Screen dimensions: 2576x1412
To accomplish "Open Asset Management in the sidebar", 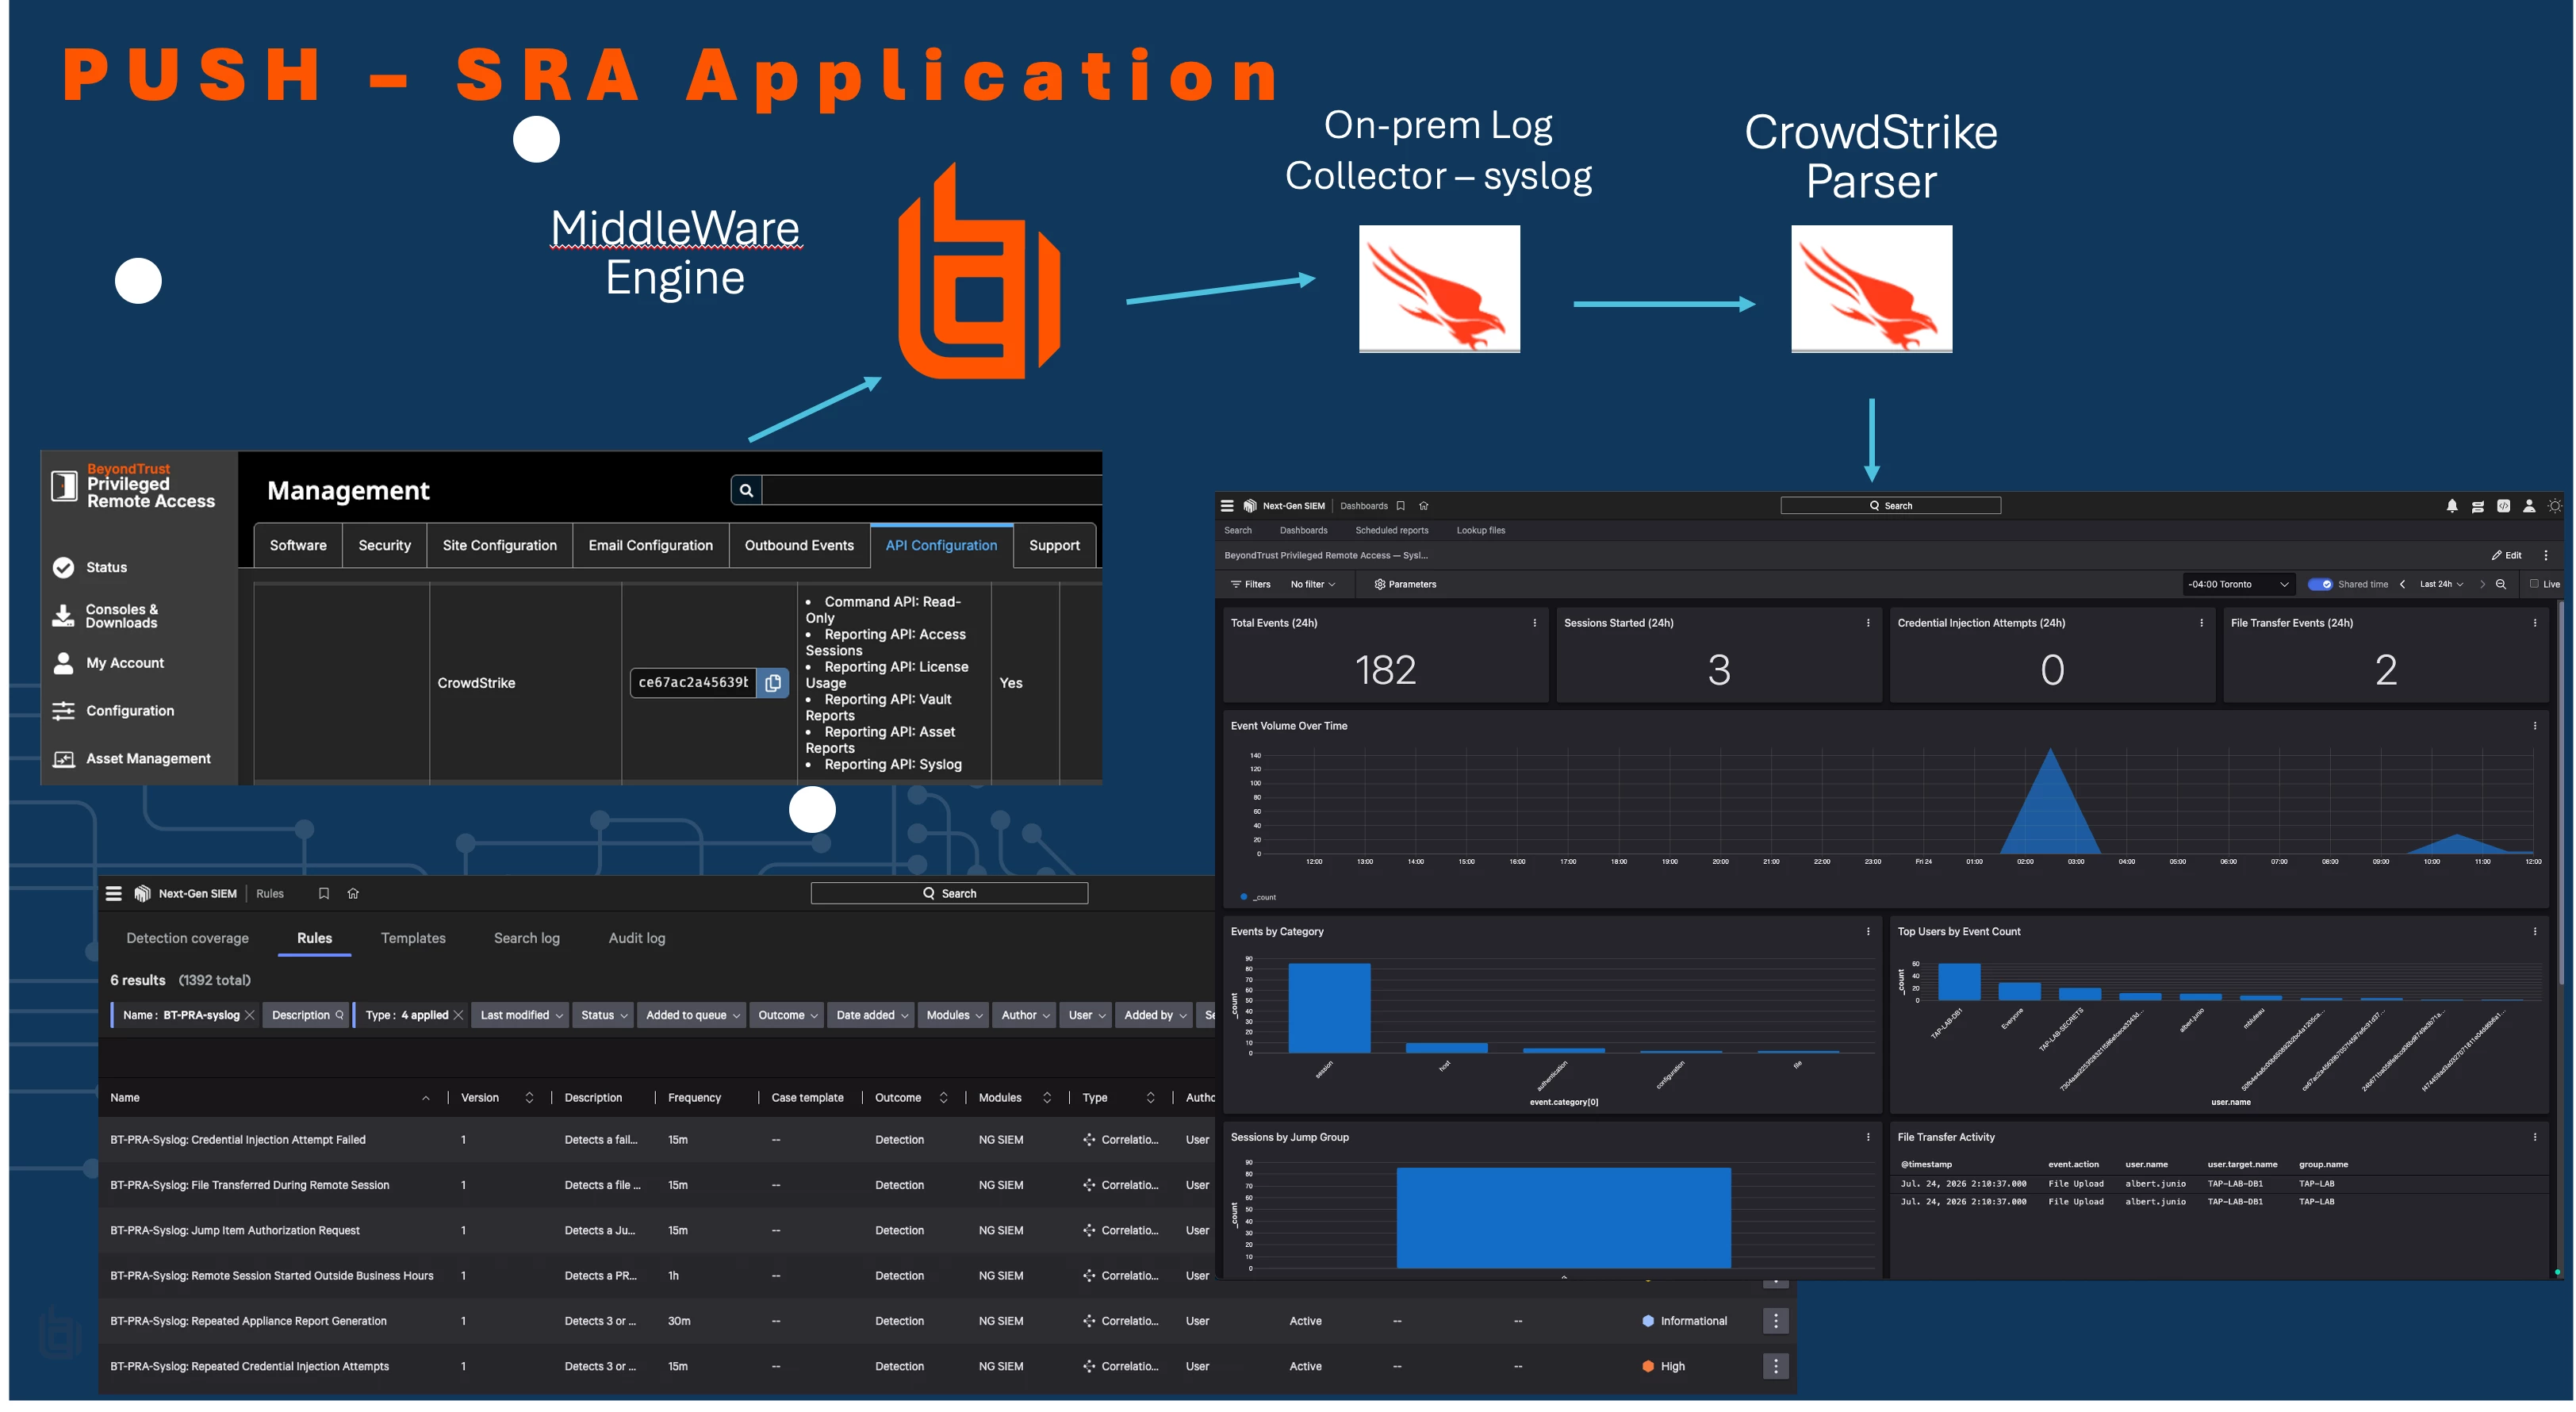I will point(132,758).
